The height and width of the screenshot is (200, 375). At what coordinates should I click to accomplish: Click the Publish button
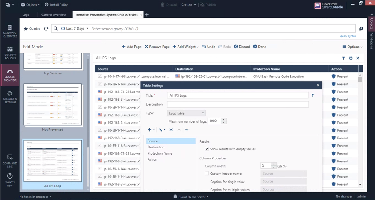point(208,5)
